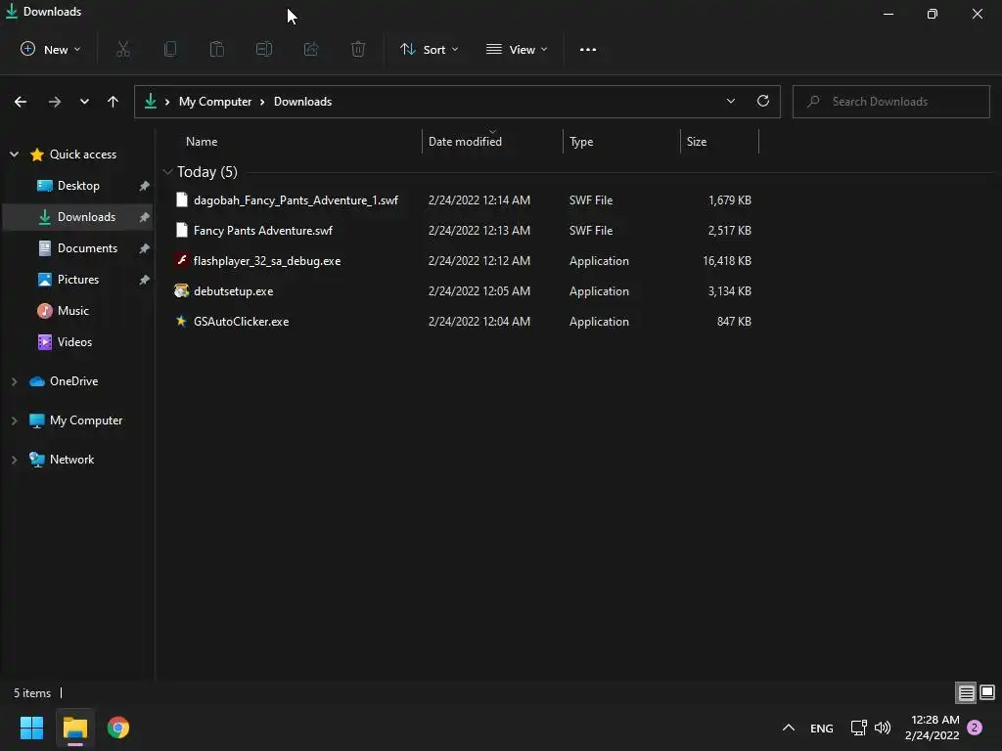Image resolution: width=1002 pixels, height=751 pixels.
Task: Launch Google Chrome from the taskbar
Action: 118,728
